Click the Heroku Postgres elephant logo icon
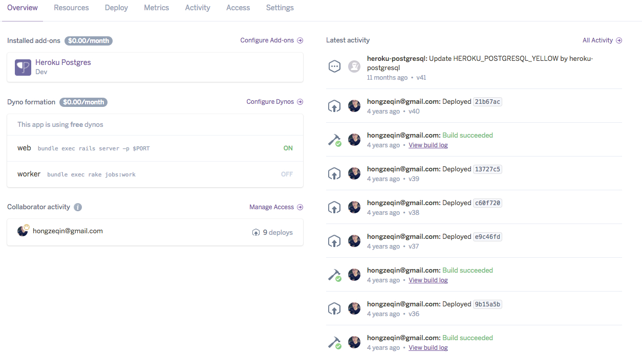 coord(23,68)
